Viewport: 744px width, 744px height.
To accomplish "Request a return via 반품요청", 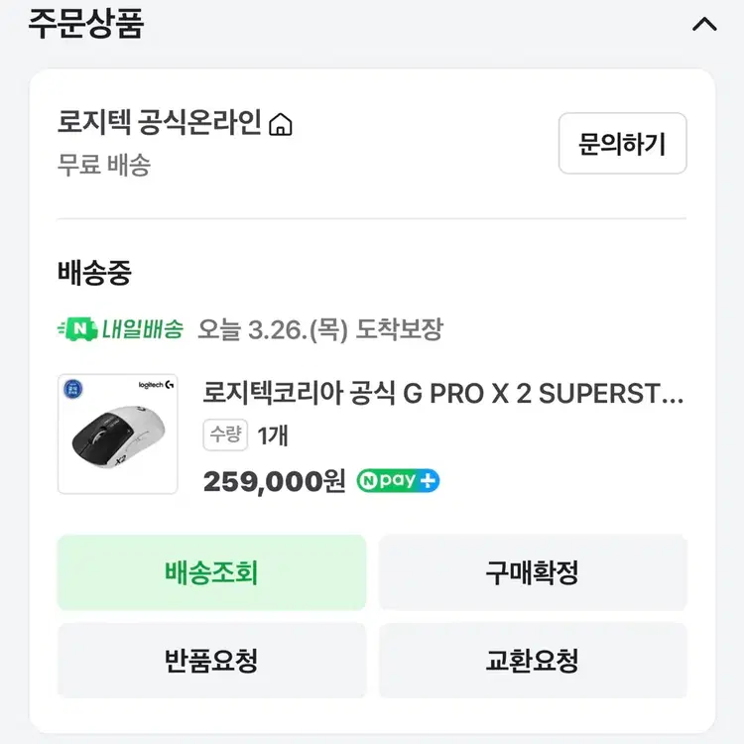I will (x=211, y=660).
